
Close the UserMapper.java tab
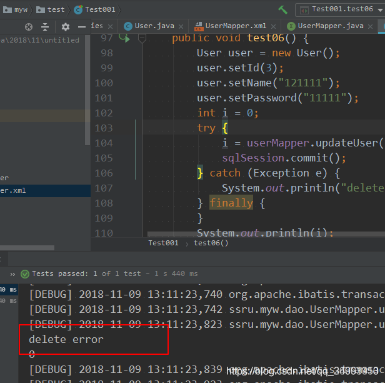pyautogui.click(x=370, y=26)
